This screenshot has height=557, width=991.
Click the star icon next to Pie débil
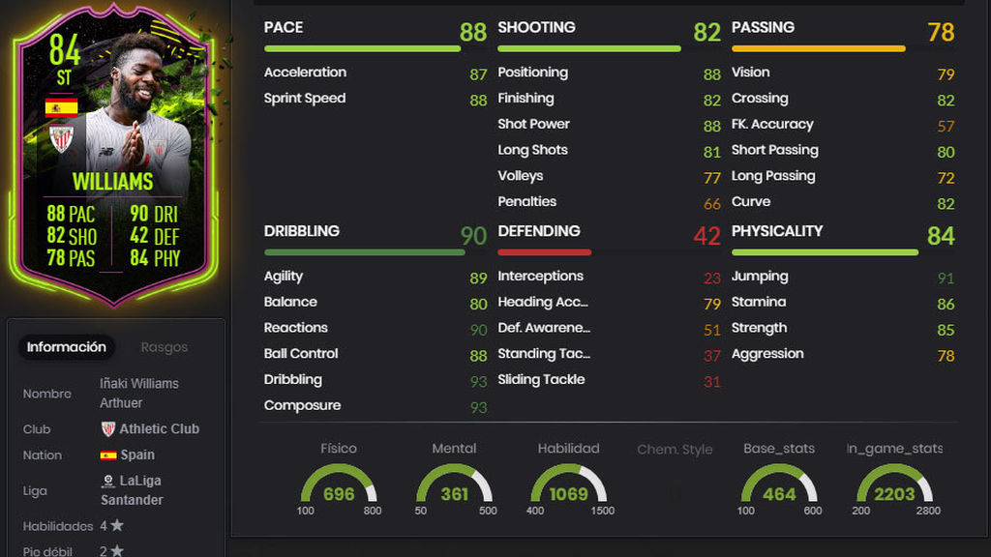pyautogui.click(x=117, y=550)
